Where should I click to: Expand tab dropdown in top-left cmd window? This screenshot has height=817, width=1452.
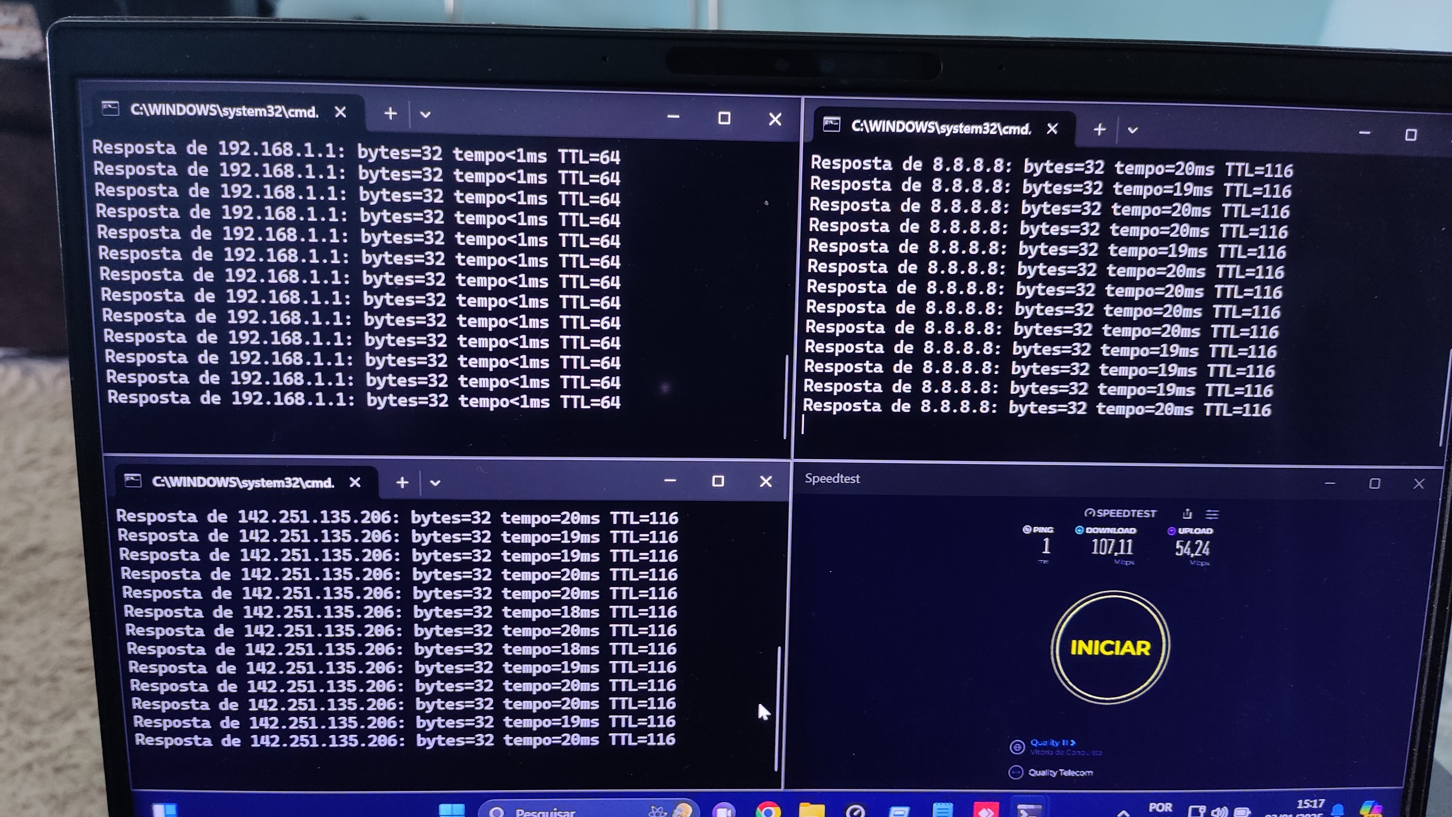[425, 115]
